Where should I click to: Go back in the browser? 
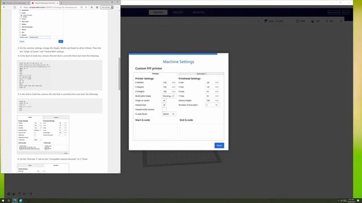4,7
